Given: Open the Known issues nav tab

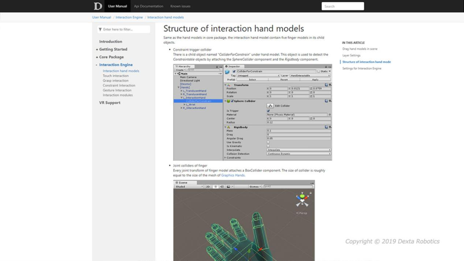Looking at the screenshot, I should click(x=180, y=6).
